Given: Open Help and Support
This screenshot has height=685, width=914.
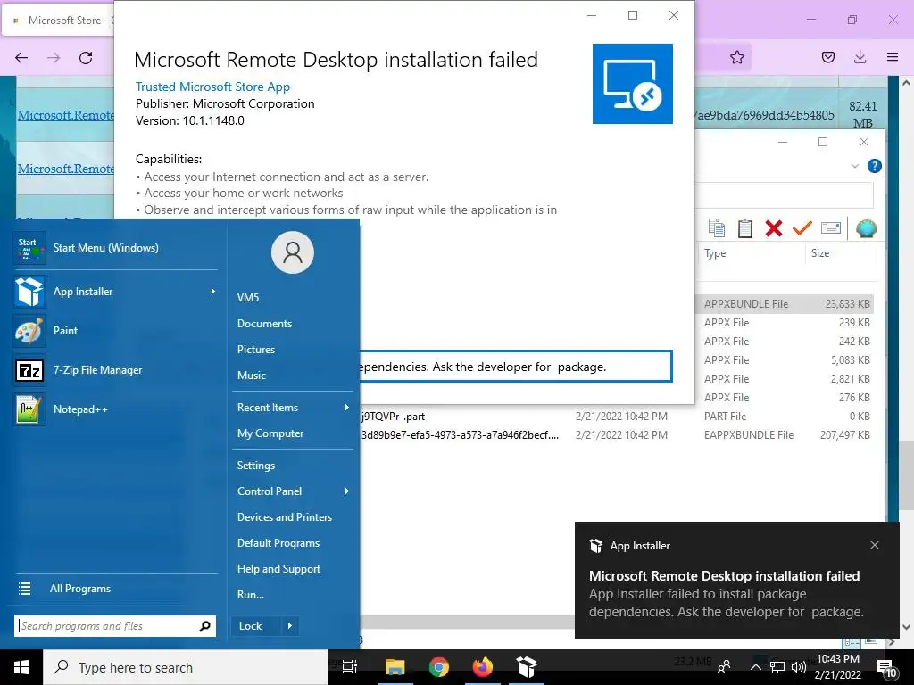Looking at the screenshot, I should (278, 569).
